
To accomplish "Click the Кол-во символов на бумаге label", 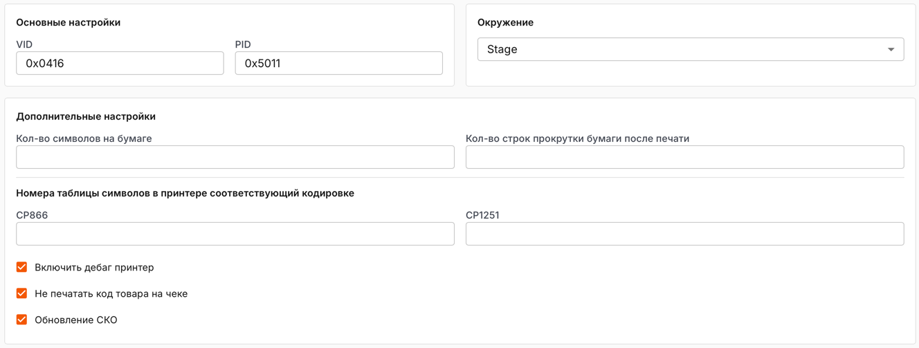I will [84, 138].
